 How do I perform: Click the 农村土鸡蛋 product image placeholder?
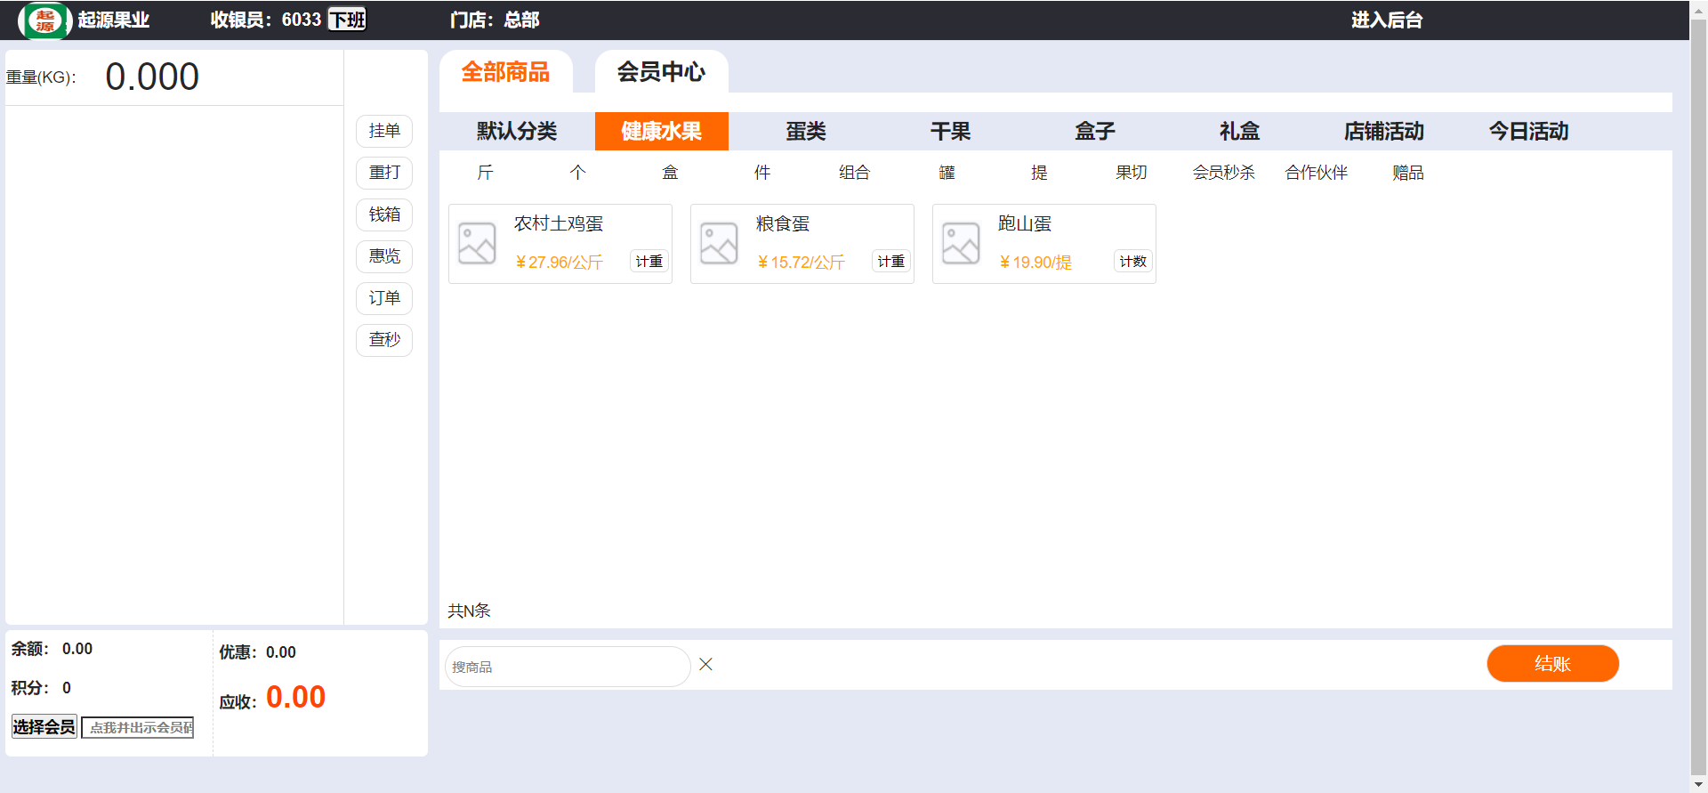click(477, 244)
